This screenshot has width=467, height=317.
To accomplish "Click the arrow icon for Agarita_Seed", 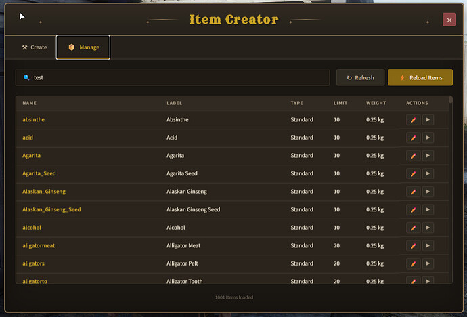I will (x=428, y=173).
